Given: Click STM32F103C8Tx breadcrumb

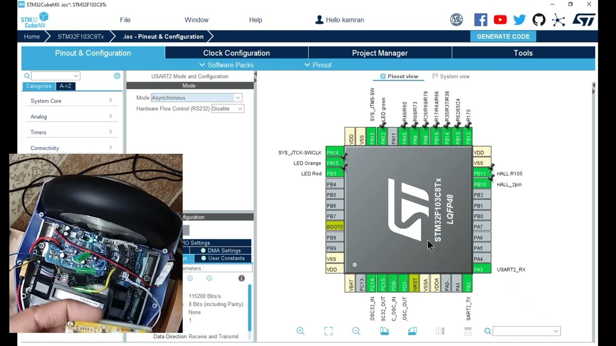Looking at the screenshot, I should 80,37.
